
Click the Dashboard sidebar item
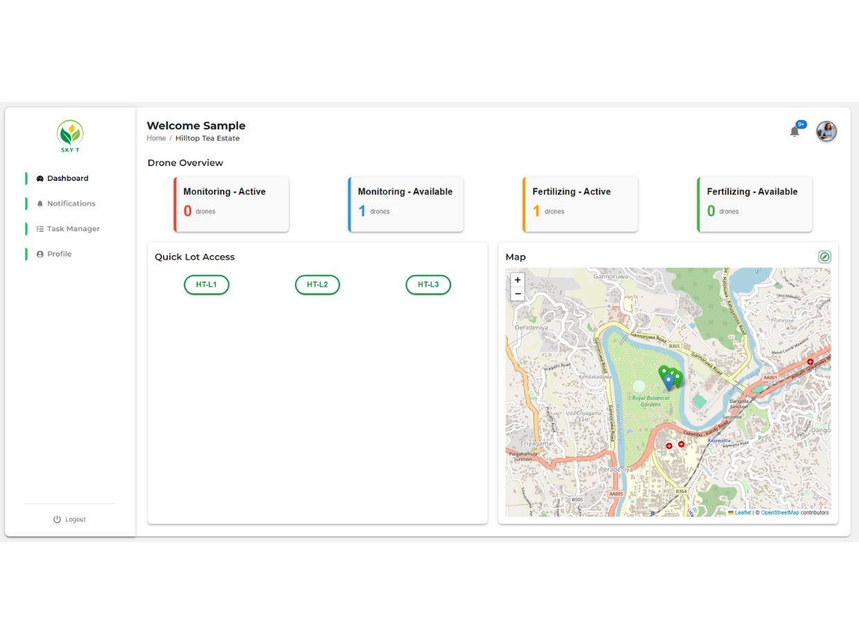(x=67, y=179)
